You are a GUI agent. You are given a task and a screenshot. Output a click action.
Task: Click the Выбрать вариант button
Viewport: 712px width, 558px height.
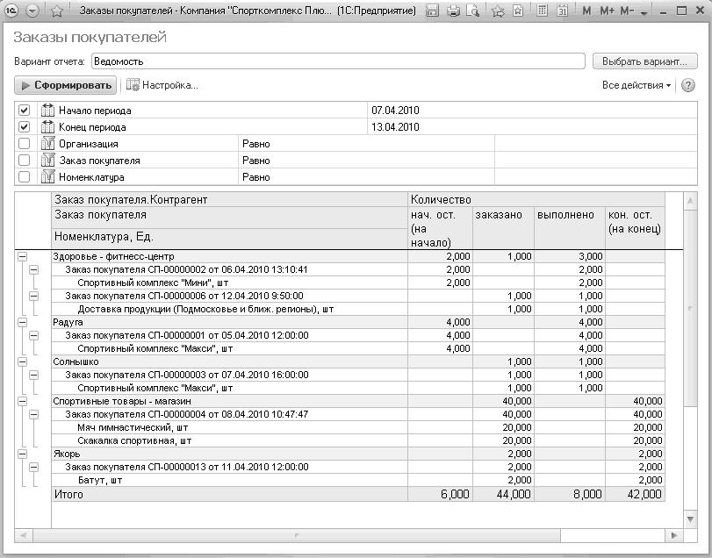644,61
